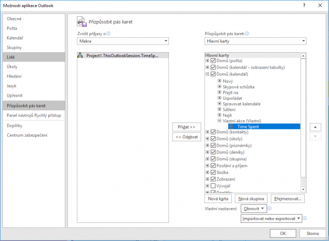Click info icon next to Přizpůsobit pás karet label
Screen dimensions: 329x241
[x=247, y=33]
